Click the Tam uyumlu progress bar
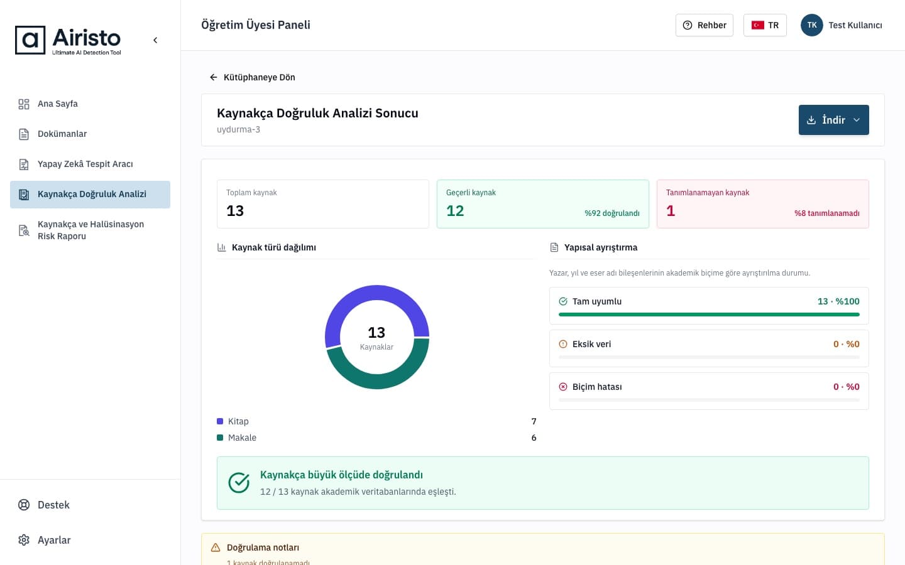The width and height of the screenshot is (905, 565). coord(709,315)
